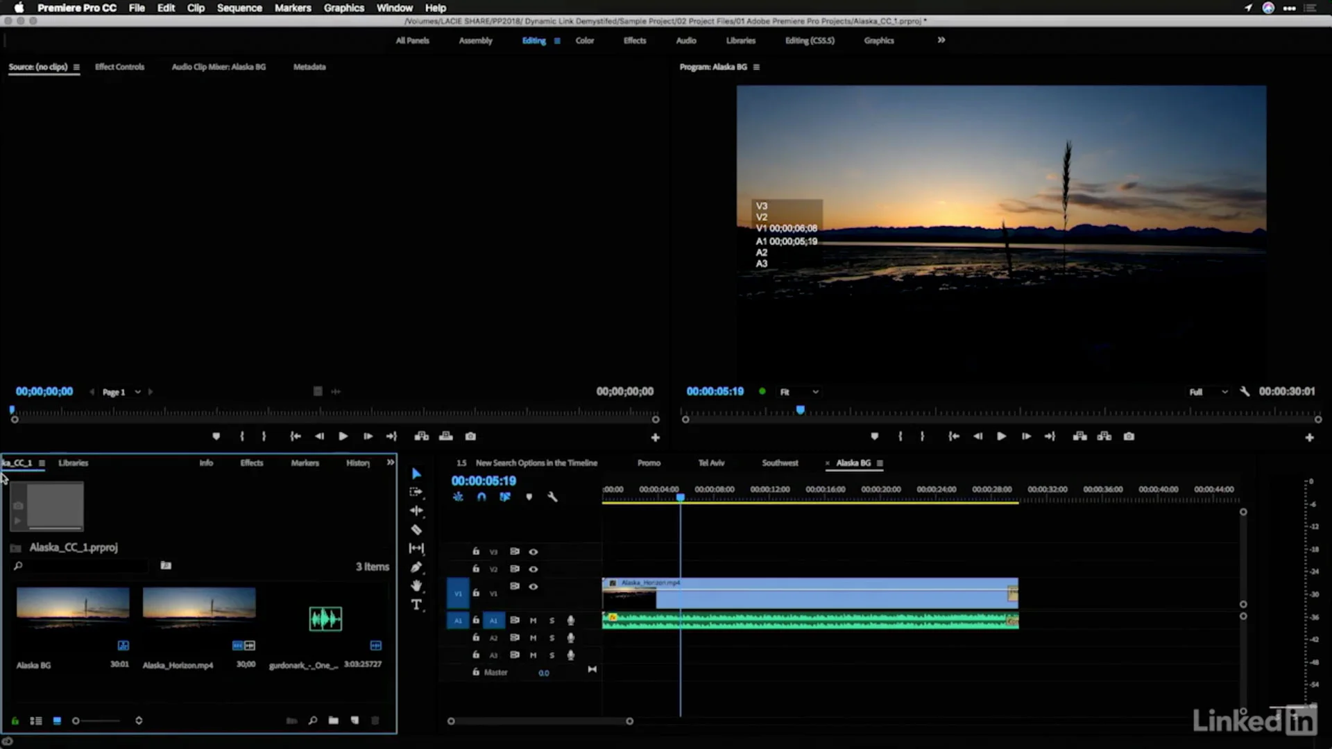Go to In point in Program monitor

point(954,436)
